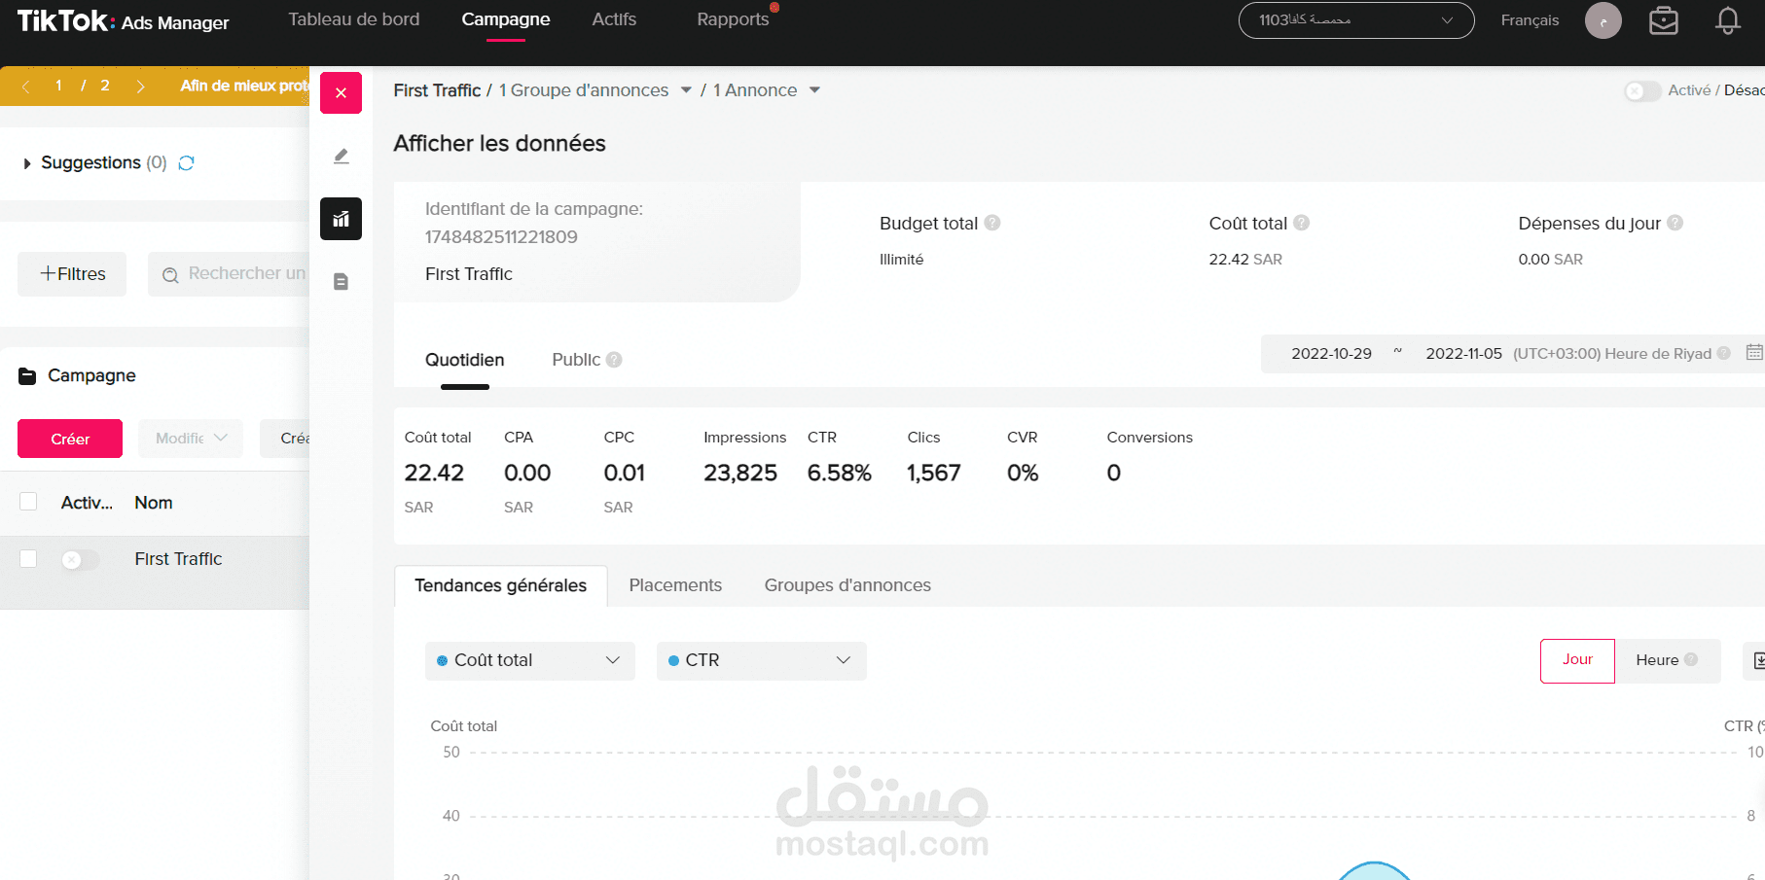Viewport: 1765px width, 880px height.
Task: Click the Campagne folder icon
Action: 27,376
